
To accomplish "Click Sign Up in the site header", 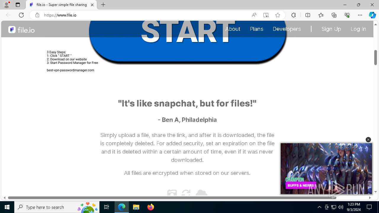I will click(331, 29).
